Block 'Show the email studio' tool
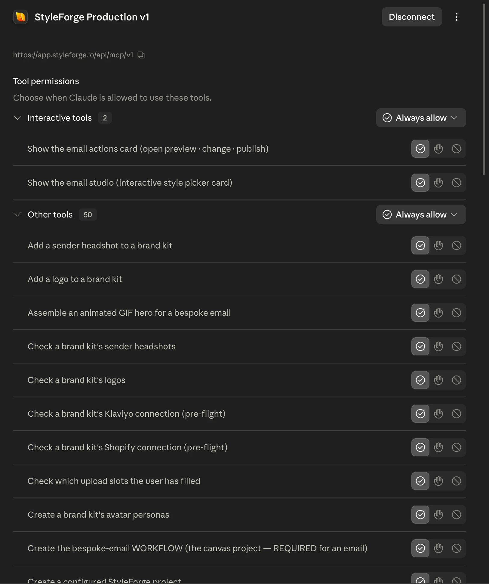The height and width of the screenshot is (584, 489). coord(457,183)
